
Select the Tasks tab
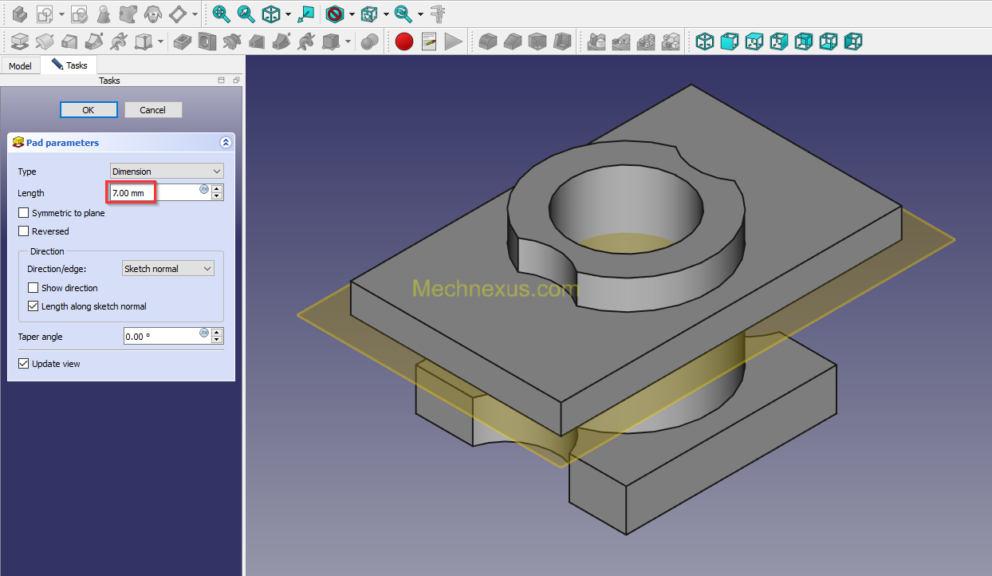[69, 65]
